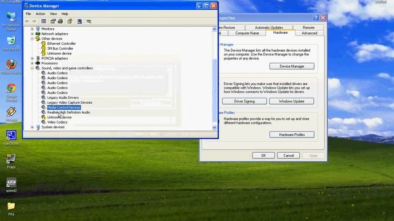This screenshot has height=221, width=394.
Task: Select the "SM Bus Controller" entry
Action: 60,48
